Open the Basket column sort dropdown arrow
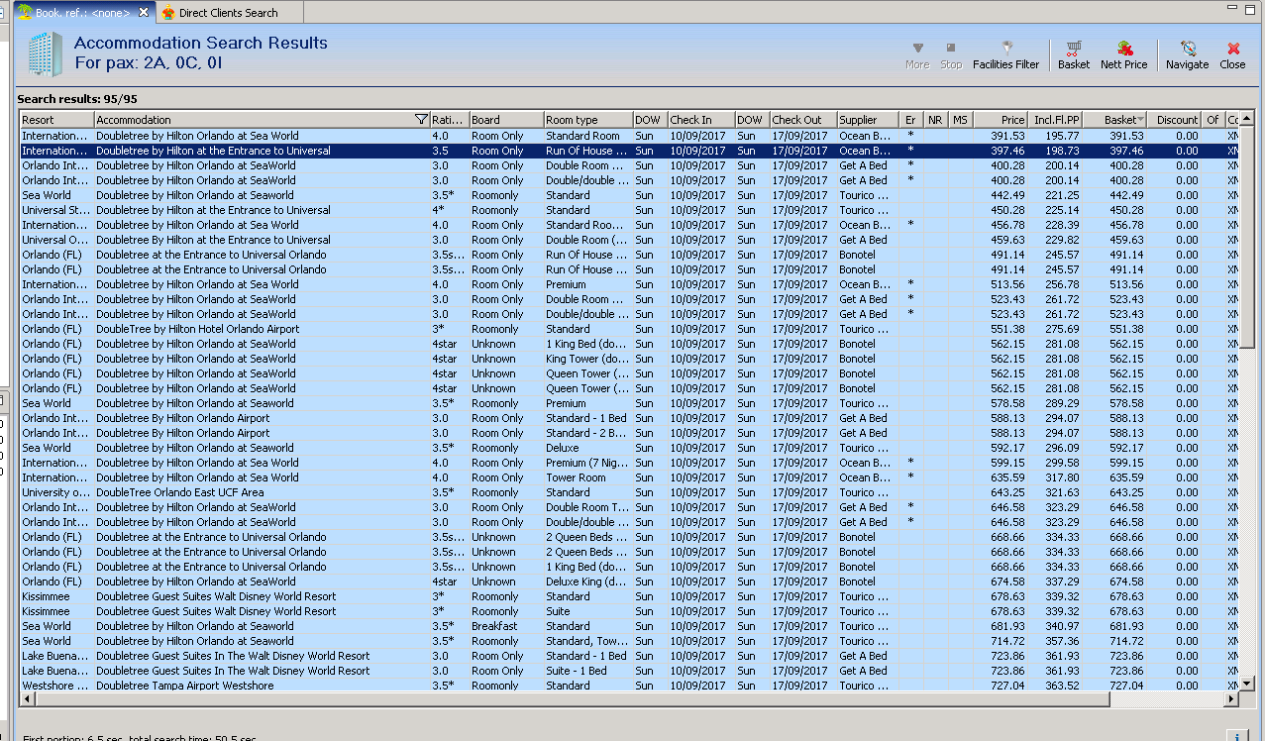1265x741 pixels. 1141,120
